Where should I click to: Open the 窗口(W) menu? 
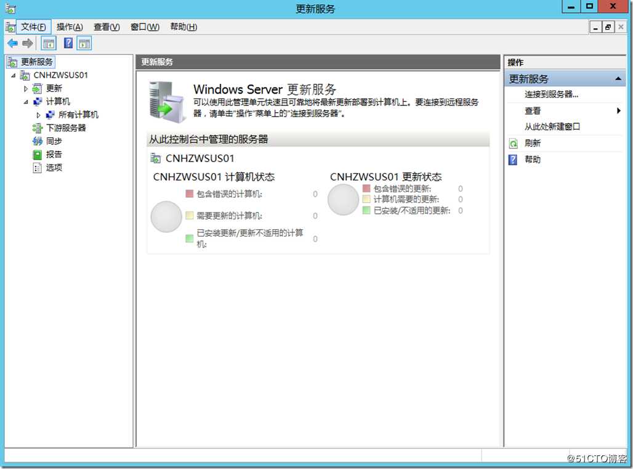coord(145,27)
